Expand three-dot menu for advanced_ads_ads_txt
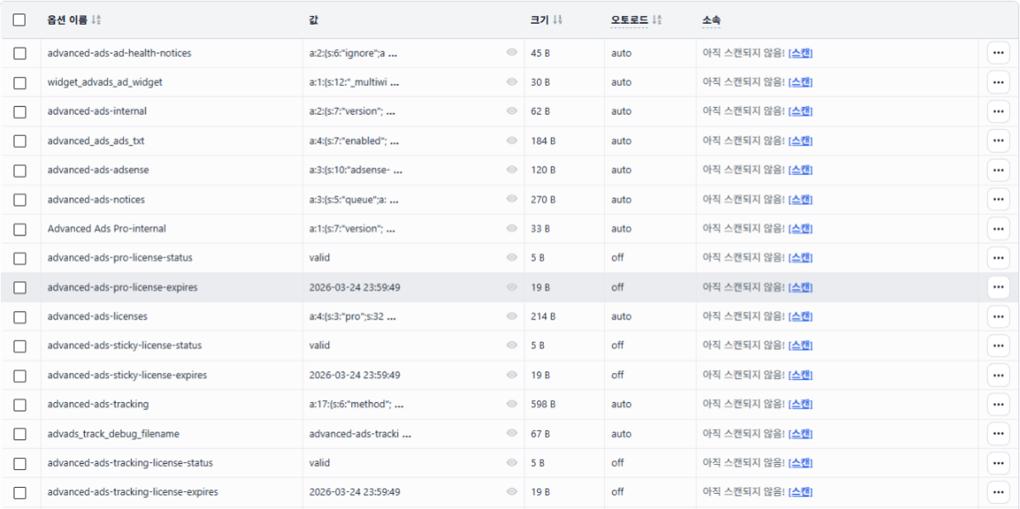The height and width of the screenshot is (509, 1020). [x=998, y=141]
